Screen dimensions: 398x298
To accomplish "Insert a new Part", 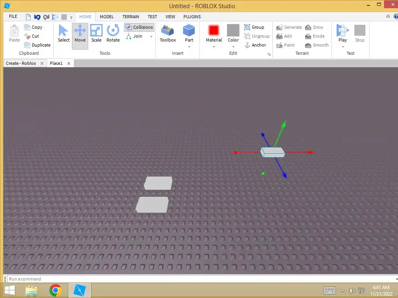I will [x=189, y=33].
